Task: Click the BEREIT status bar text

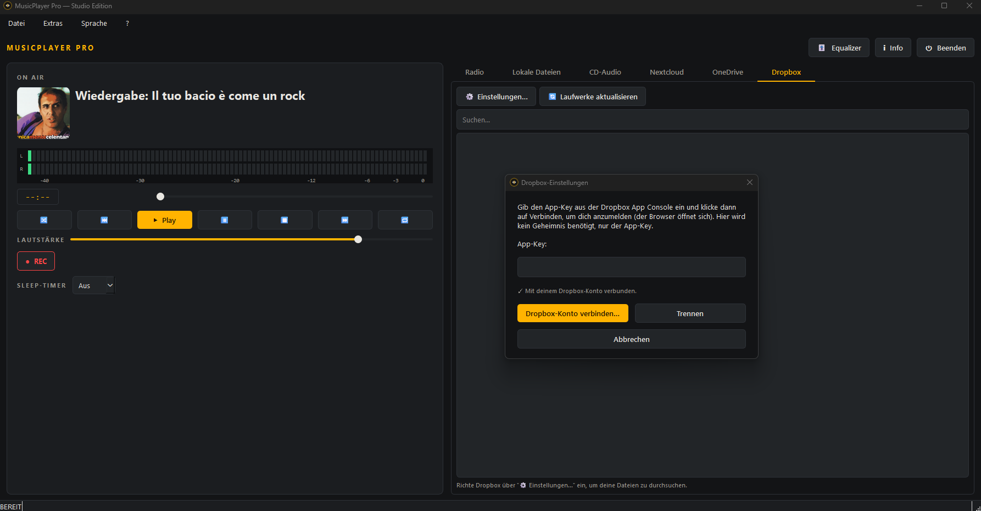Action: 11,507
